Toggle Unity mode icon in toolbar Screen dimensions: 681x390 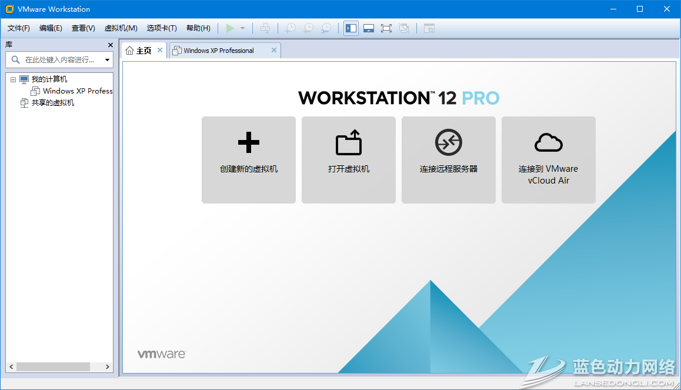404,28
